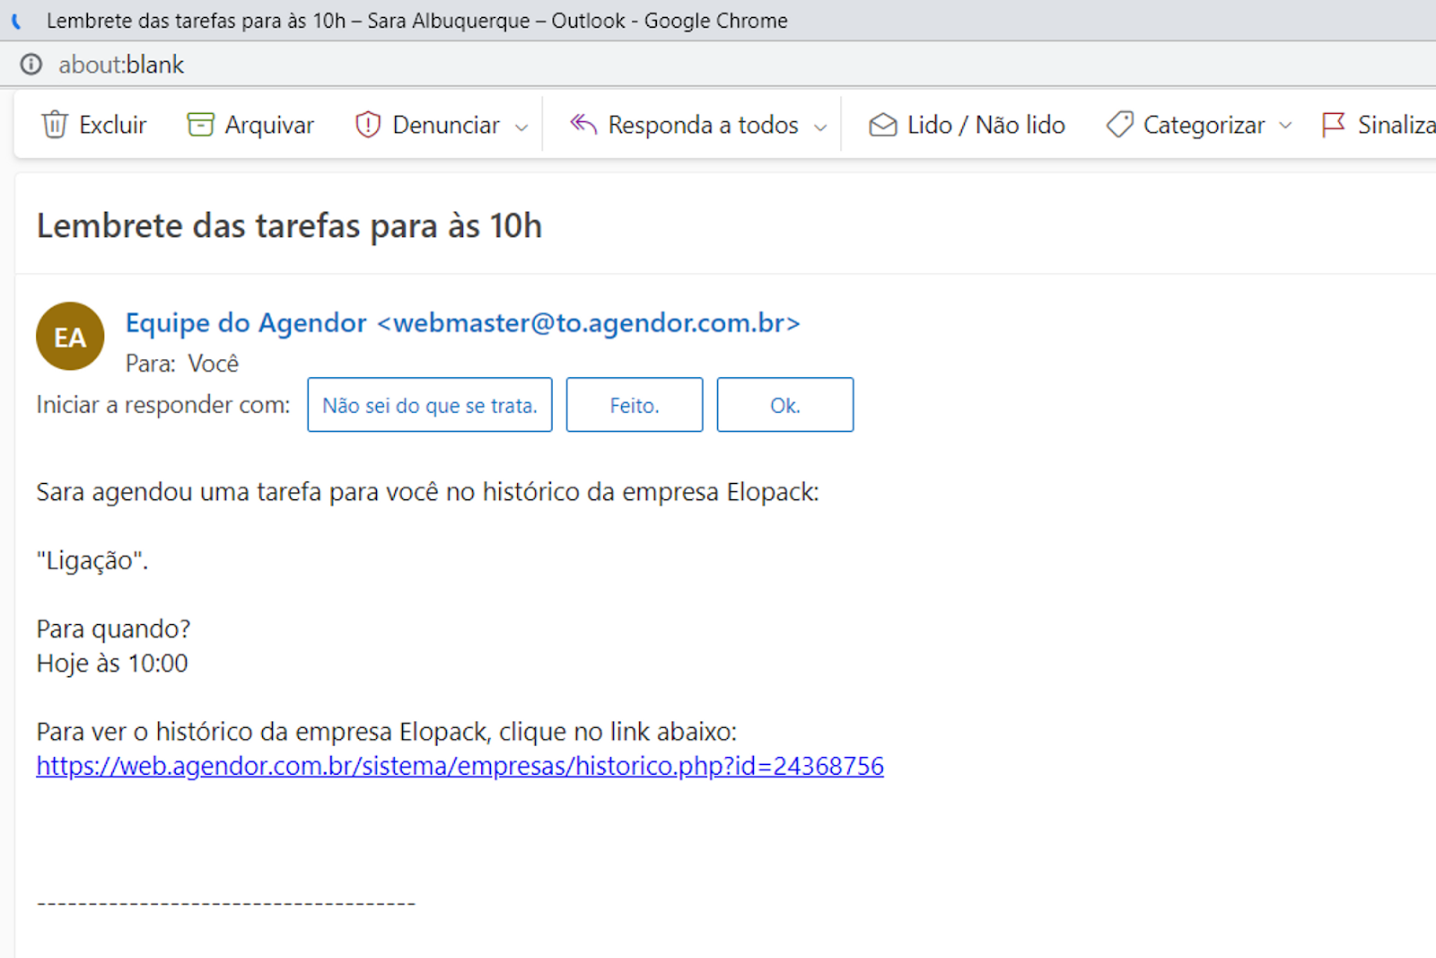
Task: Click the Chrome window title text
Action: (x=417, y=21)
